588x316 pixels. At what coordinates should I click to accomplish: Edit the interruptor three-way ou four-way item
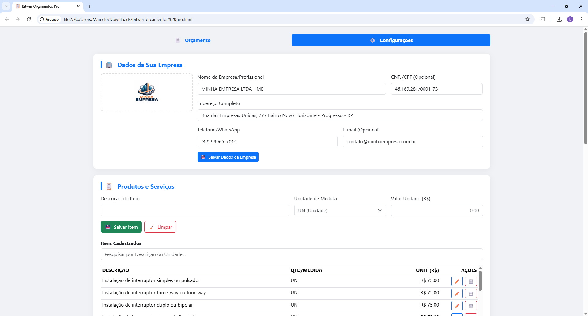pyautogui.click(x=457, y=293)
